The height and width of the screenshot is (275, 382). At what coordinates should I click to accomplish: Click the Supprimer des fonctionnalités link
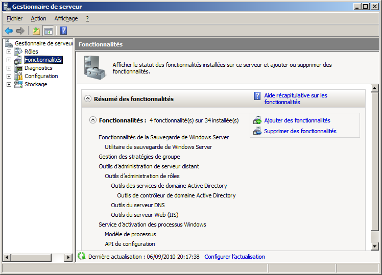[300, 131]
